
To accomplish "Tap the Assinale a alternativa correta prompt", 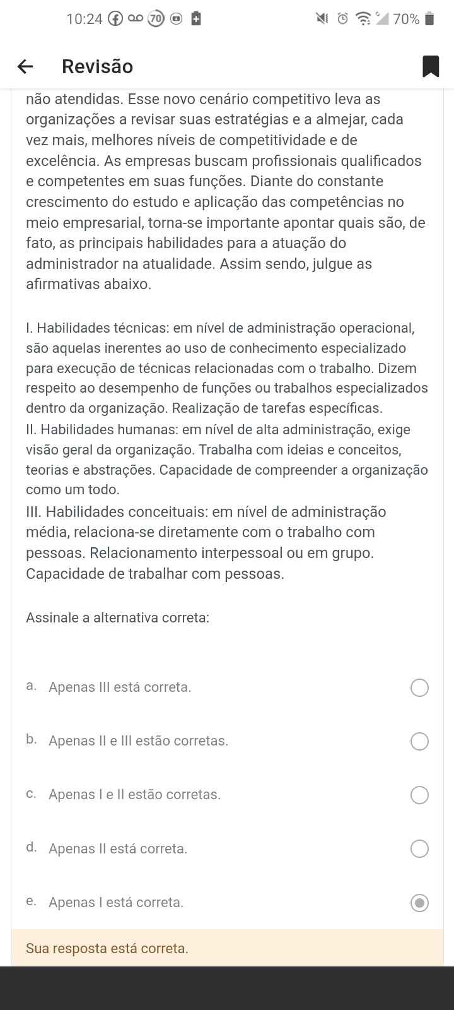I will coord(117,618).
